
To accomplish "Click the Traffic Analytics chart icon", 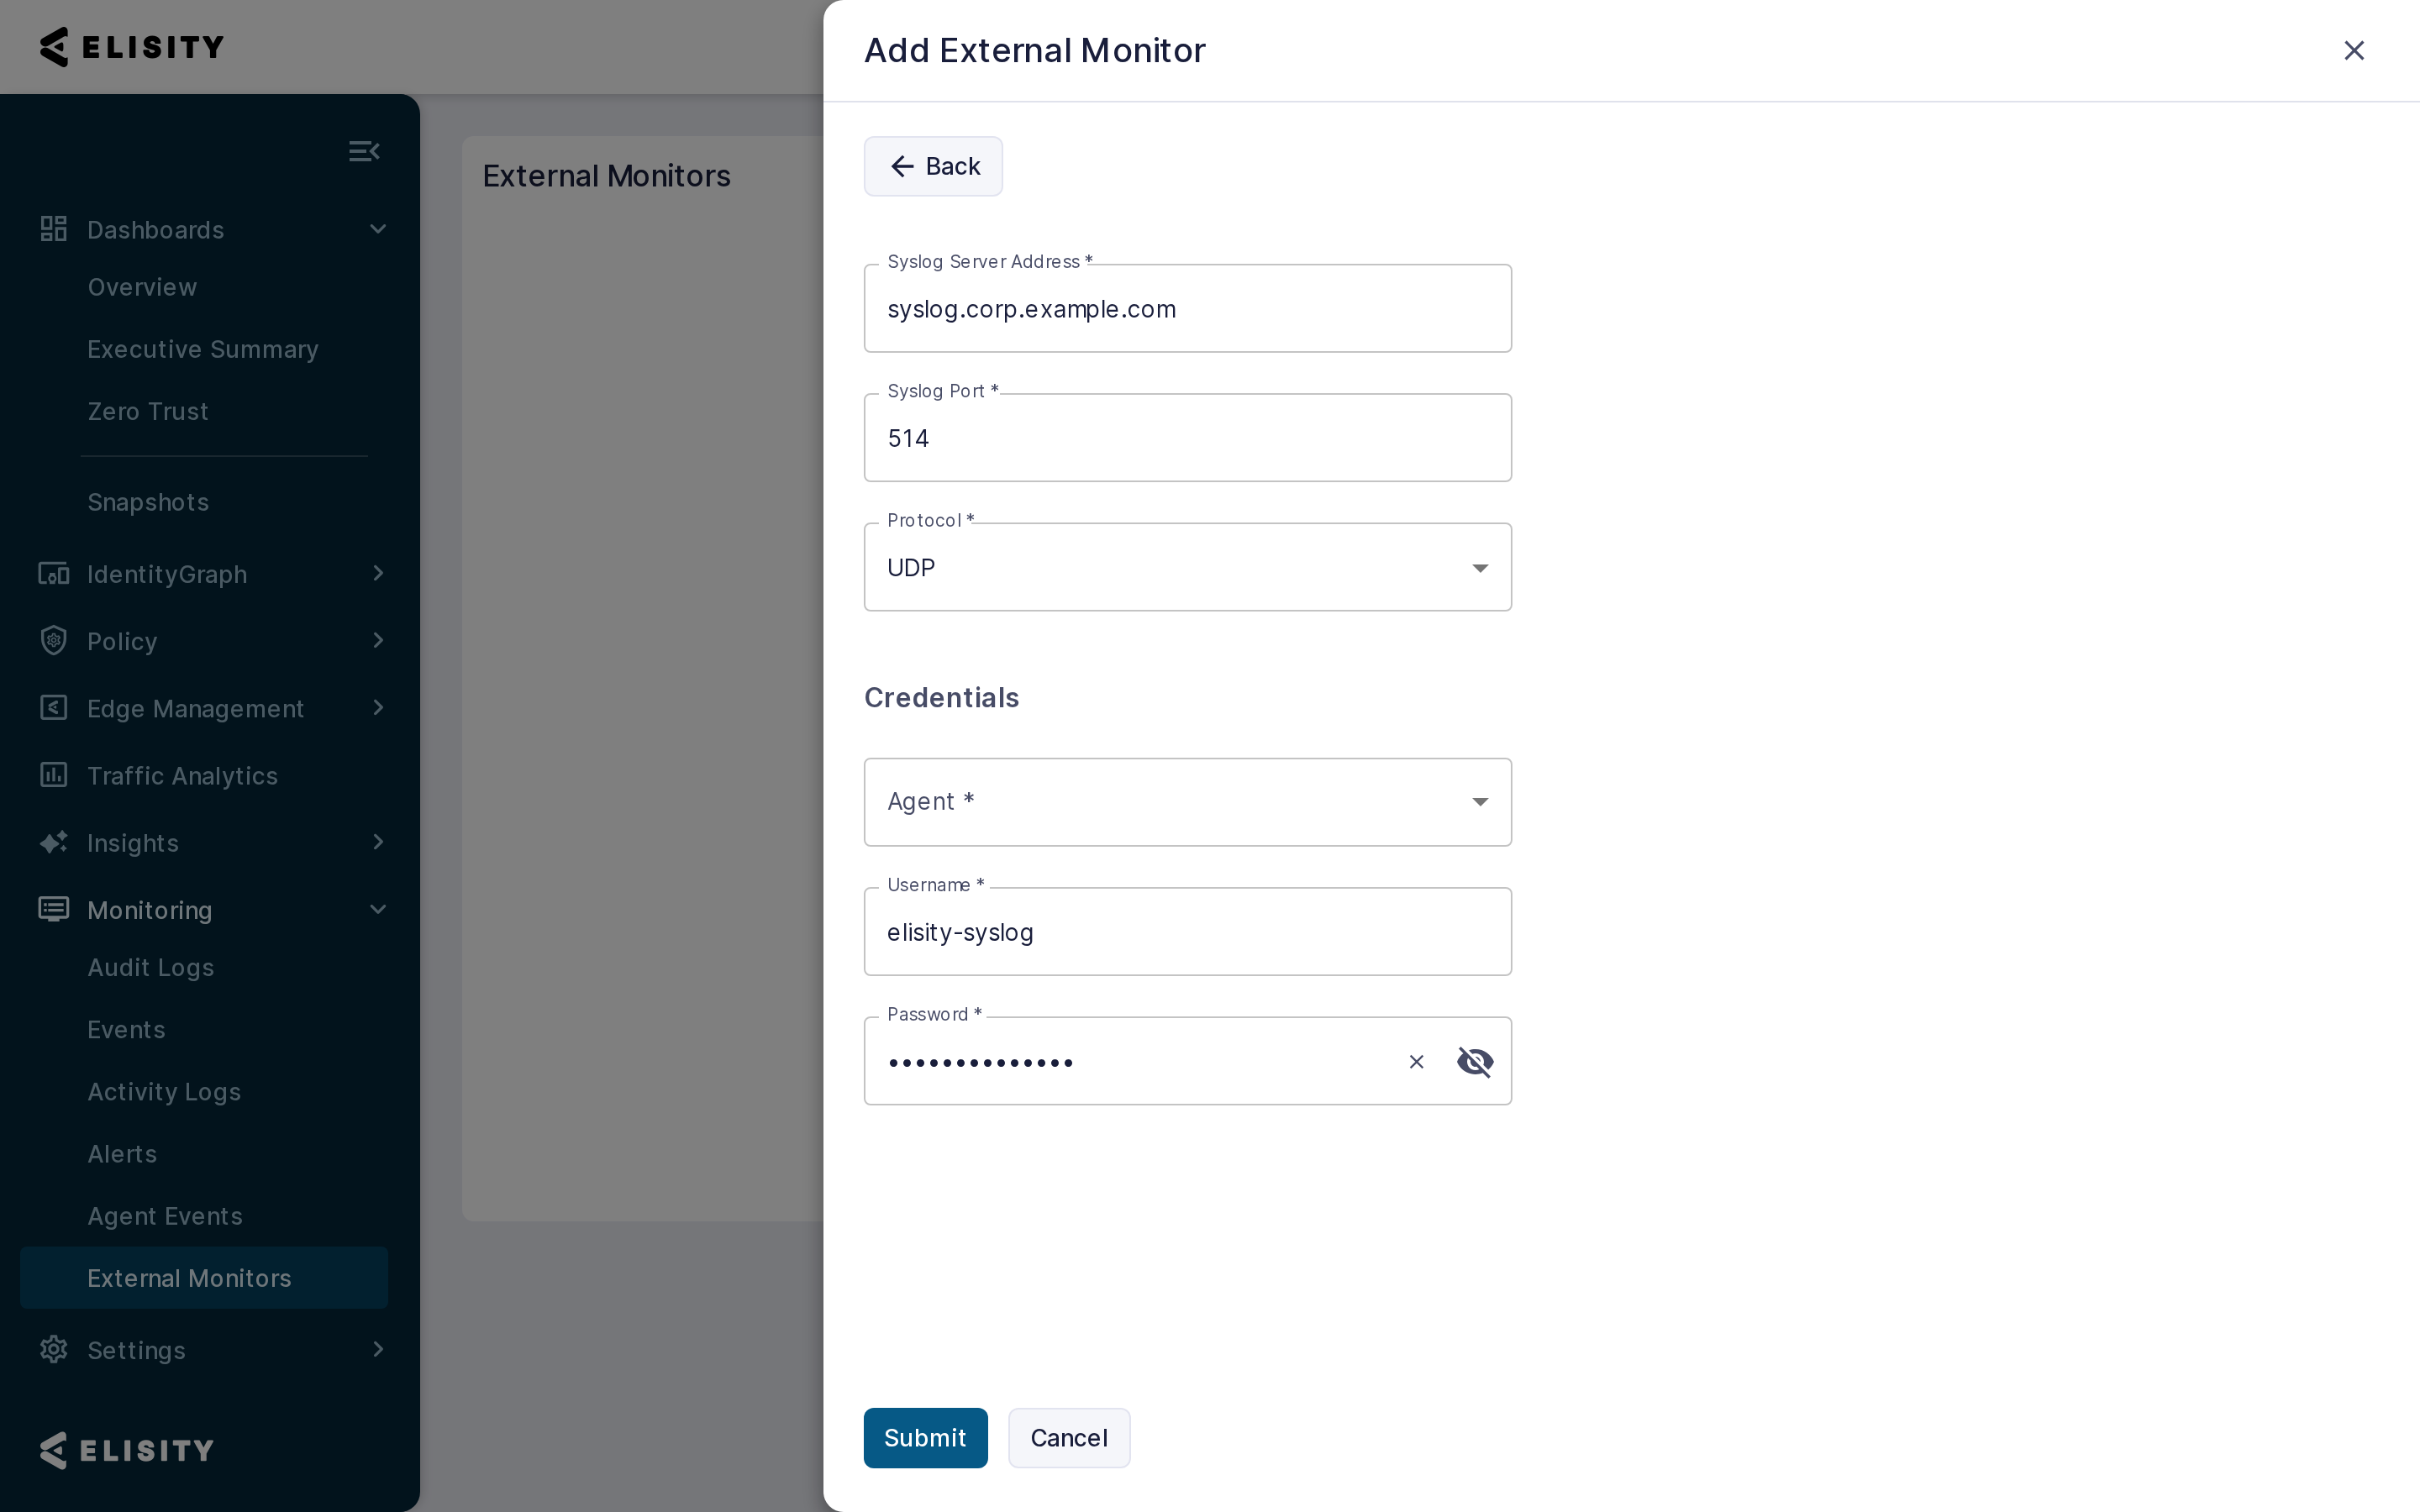I will pos(53,775).
